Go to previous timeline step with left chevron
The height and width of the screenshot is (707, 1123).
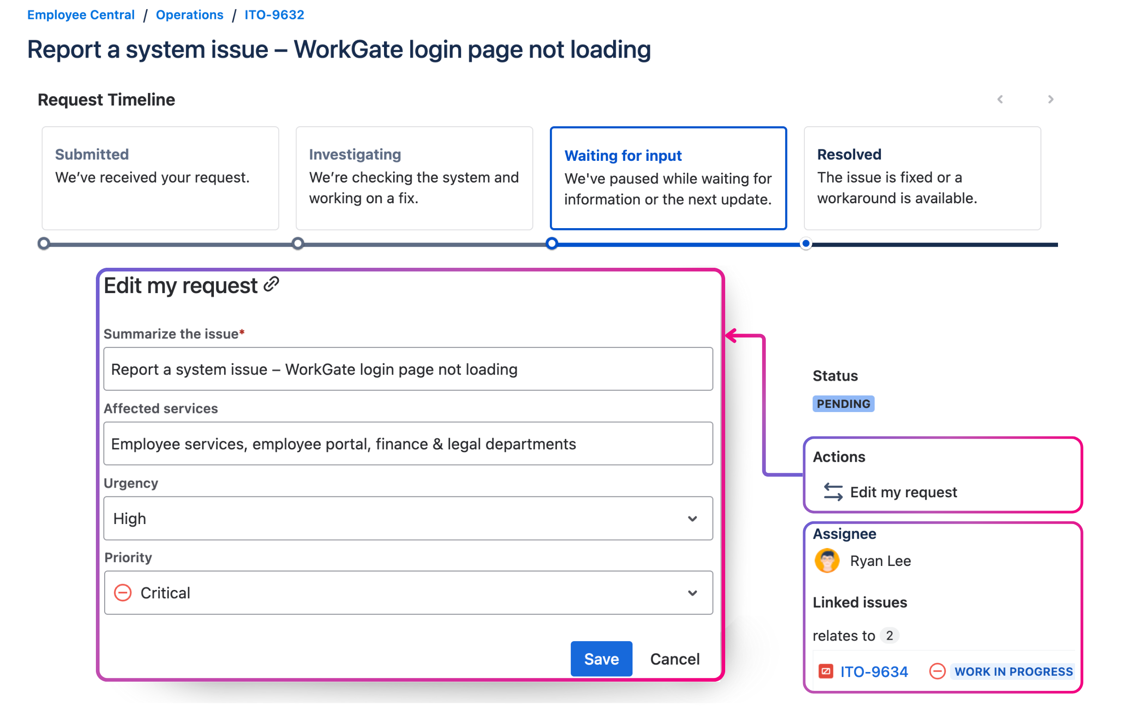[1000, 100]
